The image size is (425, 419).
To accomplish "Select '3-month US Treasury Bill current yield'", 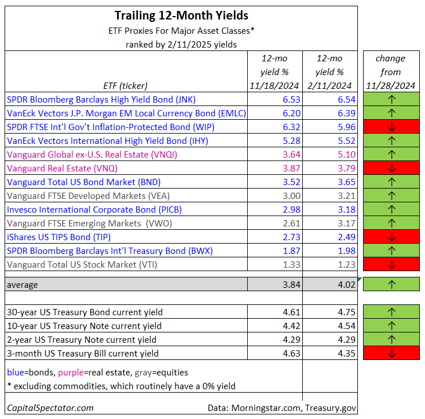I will (83, 354).
